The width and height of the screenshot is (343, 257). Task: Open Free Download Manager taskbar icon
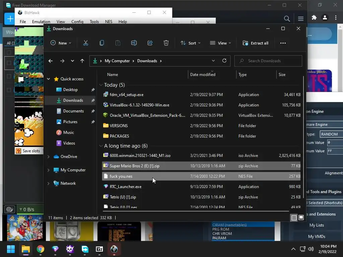click(85, 249)
